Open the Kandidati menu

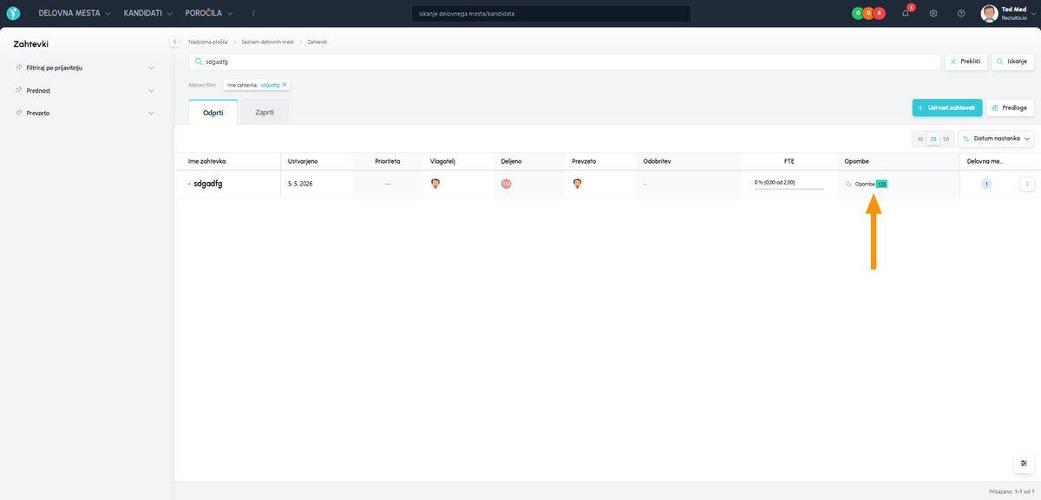click(148, 14)
